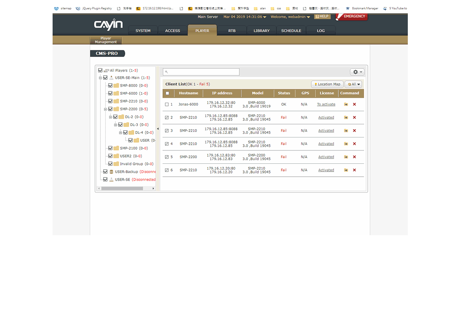
Task: Click the SMP-8000 folder icon
Action: (116, 86)
